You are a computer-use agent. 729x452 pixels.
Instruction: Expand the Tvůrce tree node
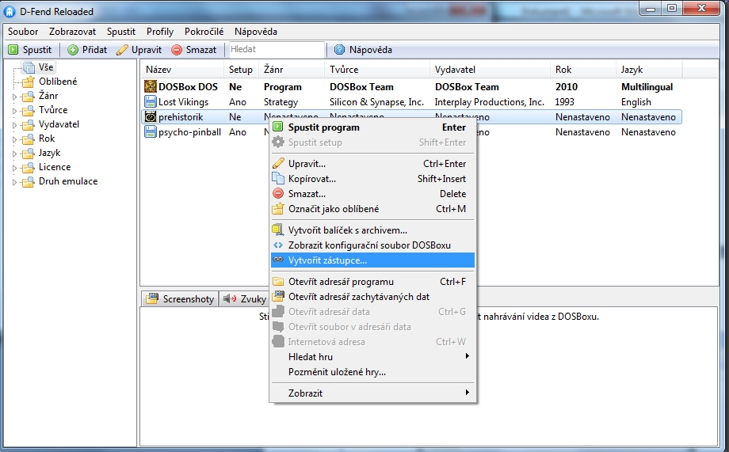coord(14,111)
